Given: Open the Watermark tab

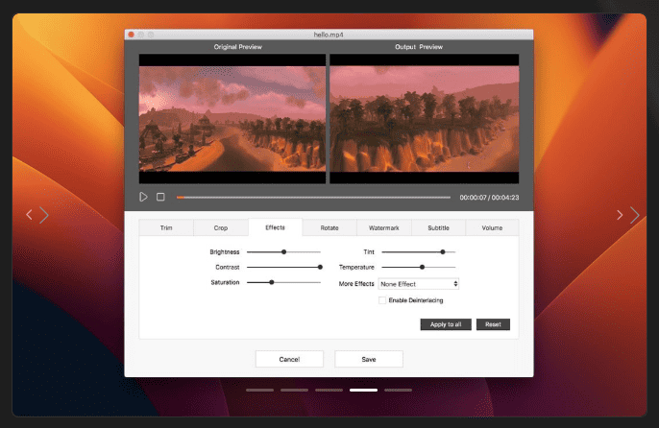Looking at the screenshot, I should [383, 227].
